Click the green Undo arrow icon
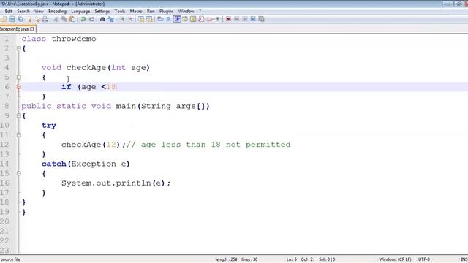 pyautogui.click(x=83, y=19)
